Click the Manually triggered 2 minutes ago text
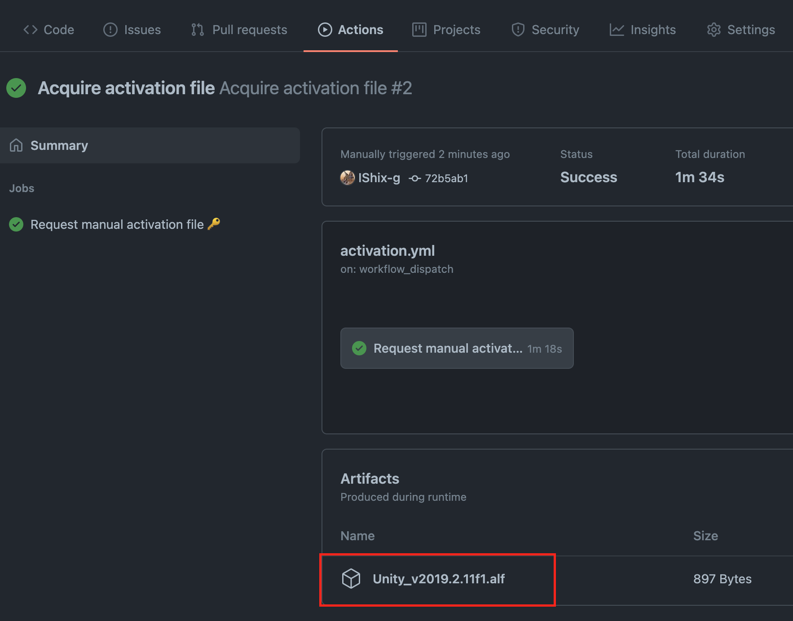The image size is (793, 621). click(x=425, y=154)
